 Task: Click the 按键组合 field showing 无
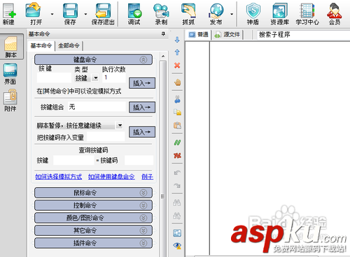click(x=97, y=107)
